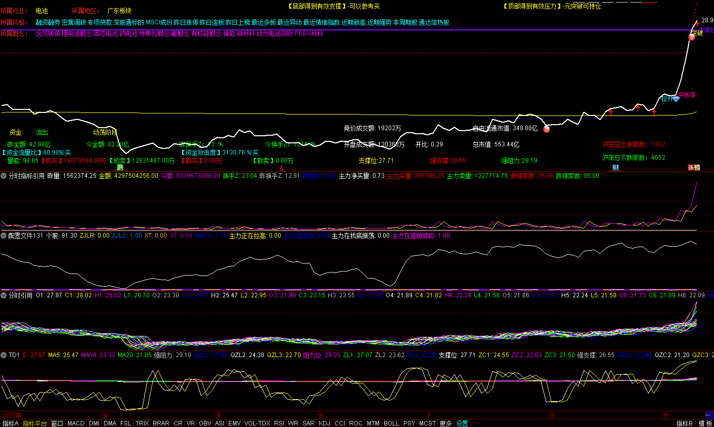Screen dimensions: 714x427
Task: Click the month 7 timeline marker
Action: (x=429, y=415)
